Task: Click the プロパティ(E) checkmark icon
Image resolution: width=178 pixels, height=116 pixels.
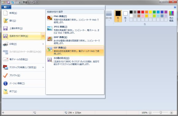Action: coord(5,76)
